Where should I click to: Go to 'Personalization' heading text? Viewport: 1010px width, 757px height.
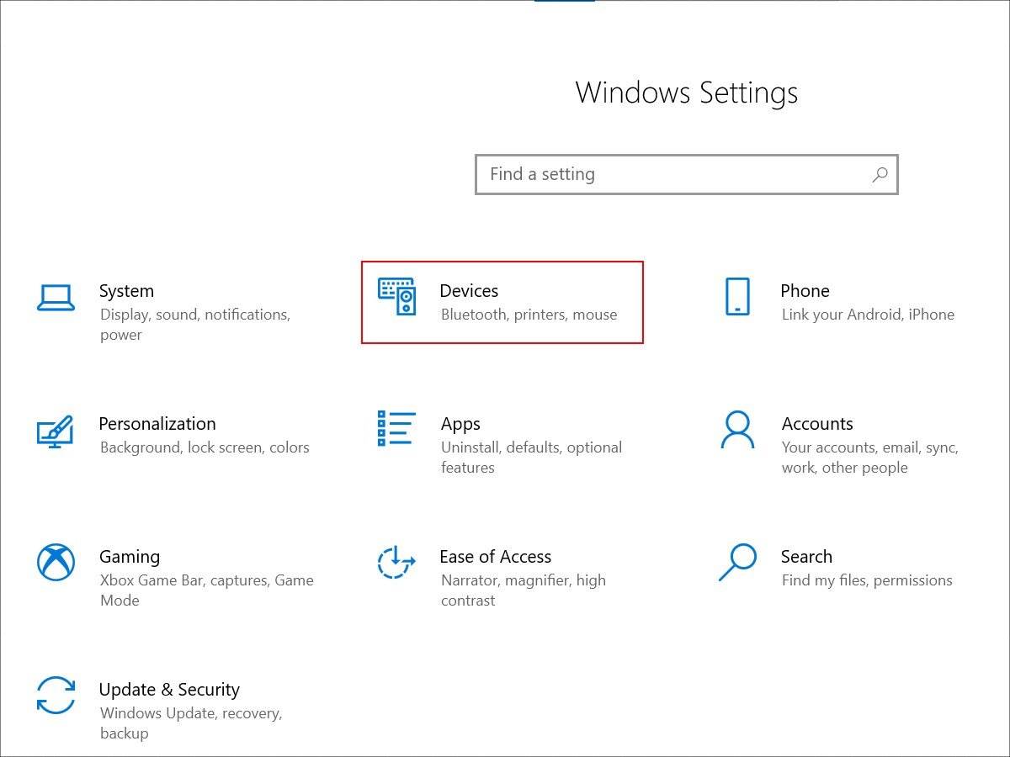coord(157,424)
